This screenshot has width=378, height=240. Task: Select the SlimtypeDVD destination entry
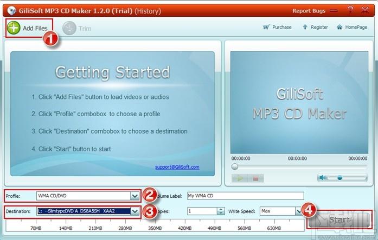click(x=84, y=211)
